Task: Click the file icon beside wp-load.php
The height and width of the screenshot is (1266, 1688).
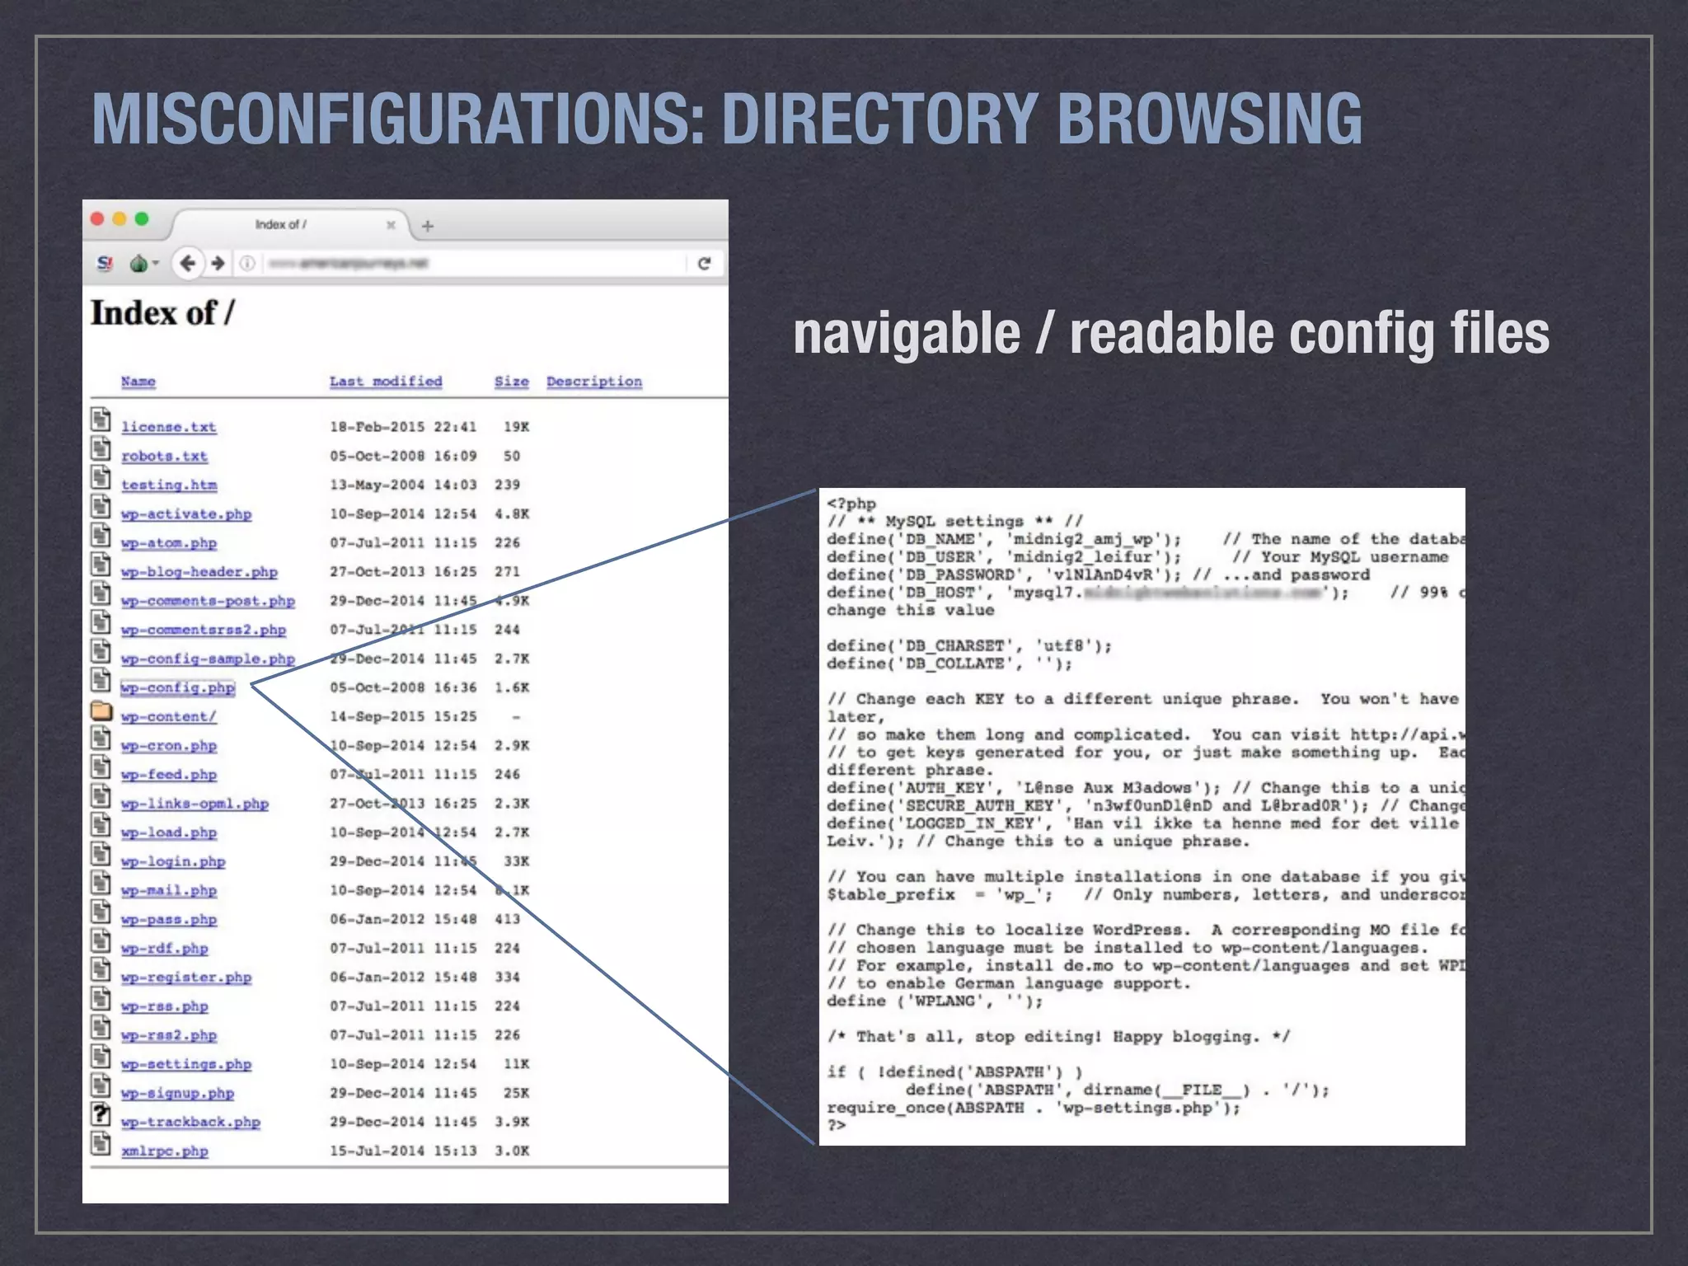Action: click(x=101, y=825)
